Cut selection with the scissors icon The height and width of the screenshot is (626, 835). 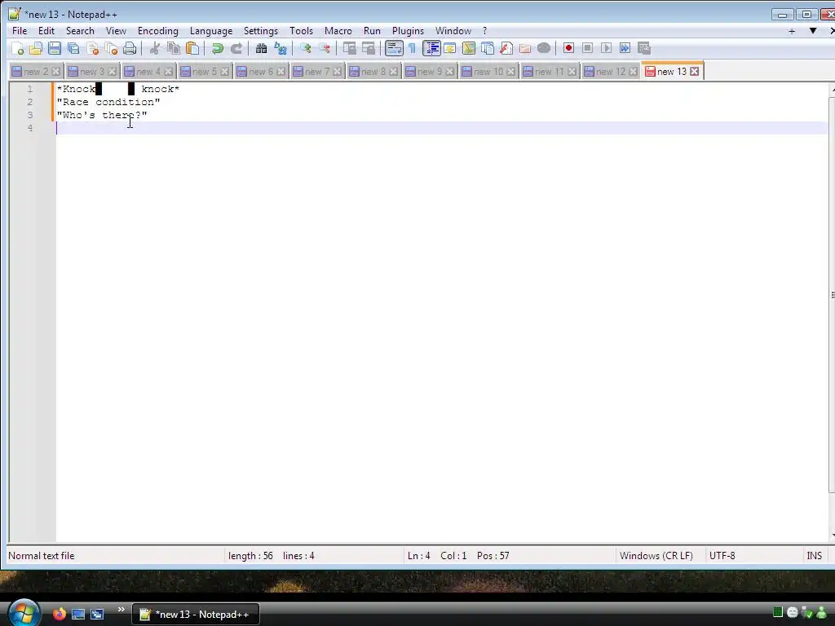154,48
